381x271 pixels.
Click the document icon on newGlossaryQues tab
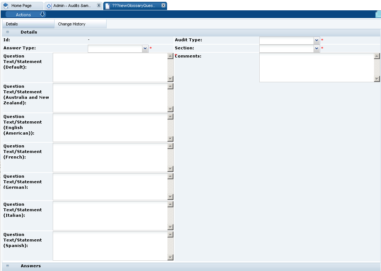pos(107,6)
